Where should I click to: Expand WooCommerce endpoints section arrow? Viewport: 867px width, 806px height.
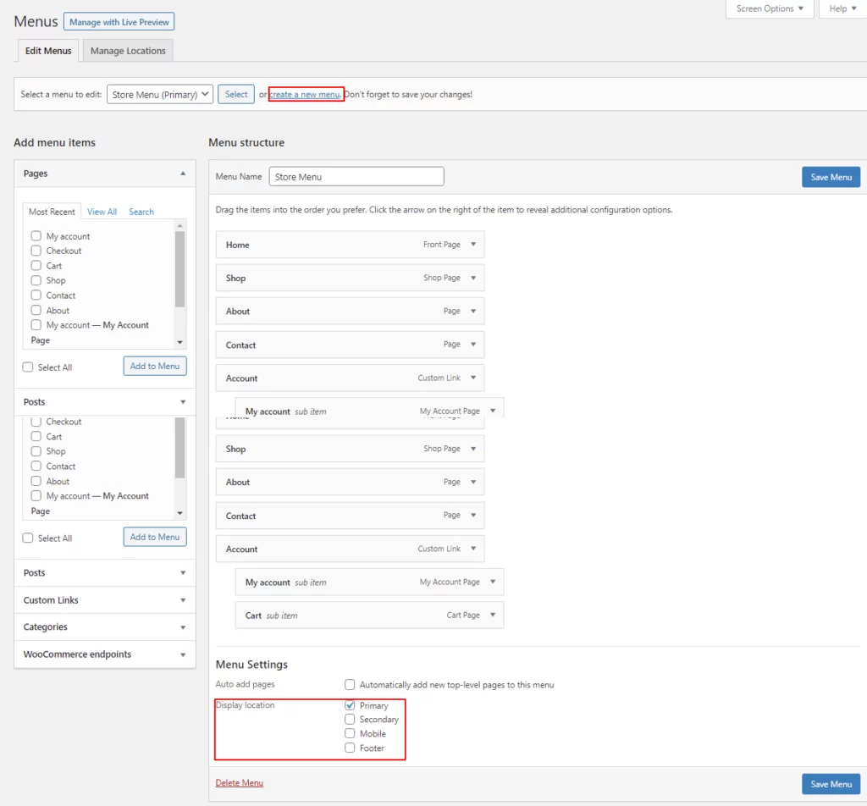pos(183,654)
